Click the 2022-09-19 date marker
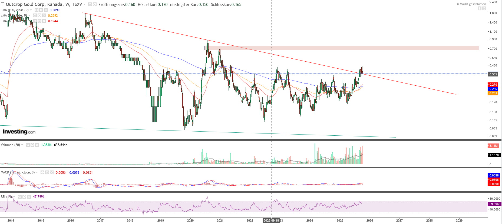The image size is (502, 224). pyautogui.click(x=271, y=220)
